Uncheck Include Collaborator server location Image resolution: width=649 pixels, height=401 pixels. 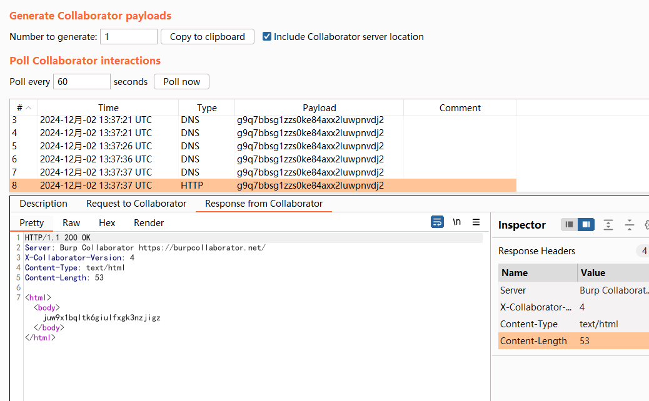[x=267, y=37]
